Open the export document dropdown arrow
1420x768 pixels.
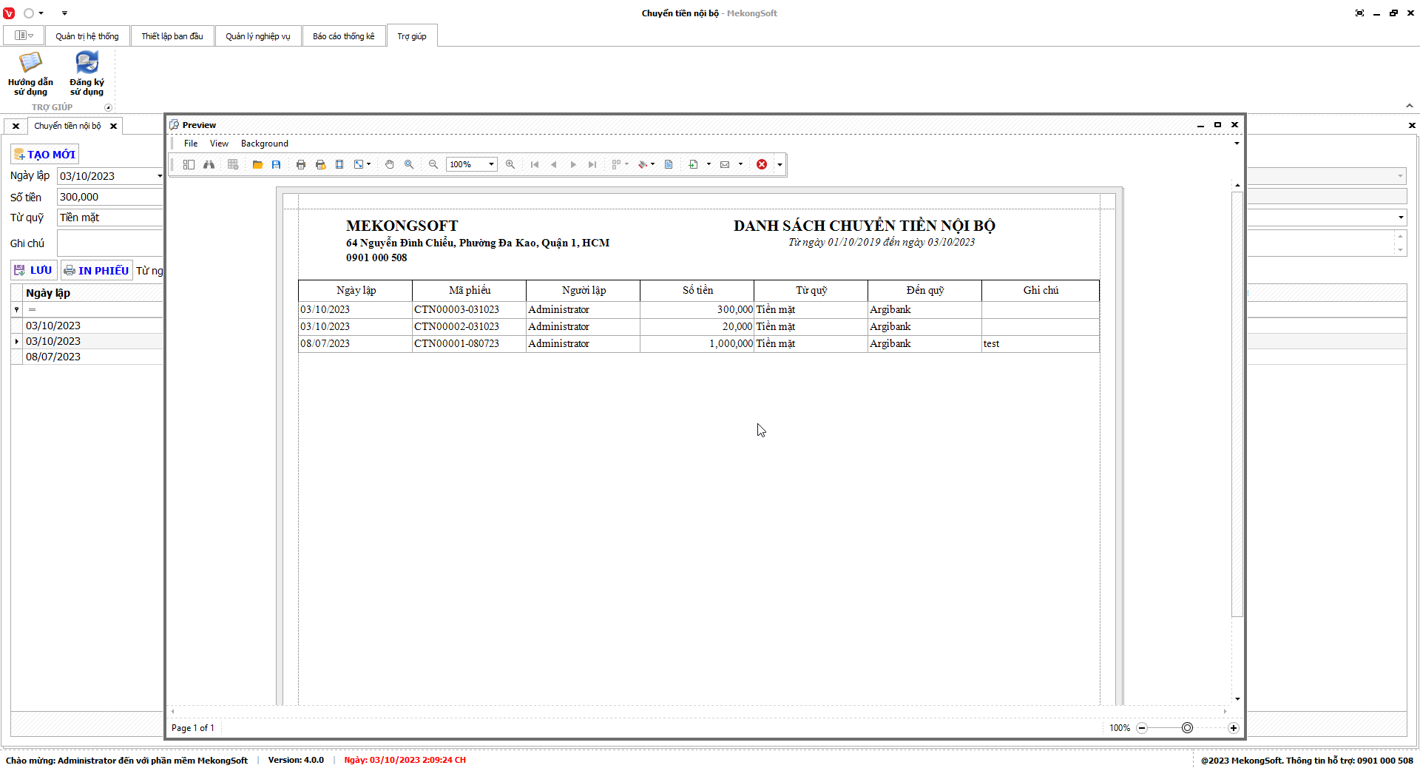(709, 164)
